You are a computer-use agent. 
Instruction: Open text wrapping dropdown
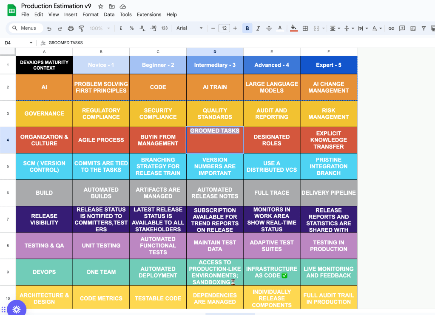tap(363, 28)
